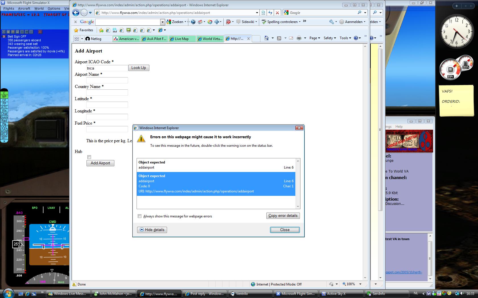The image size is (478, 298).
Task: Click the Compatibility View icon
Action: (x=263, y=12)
